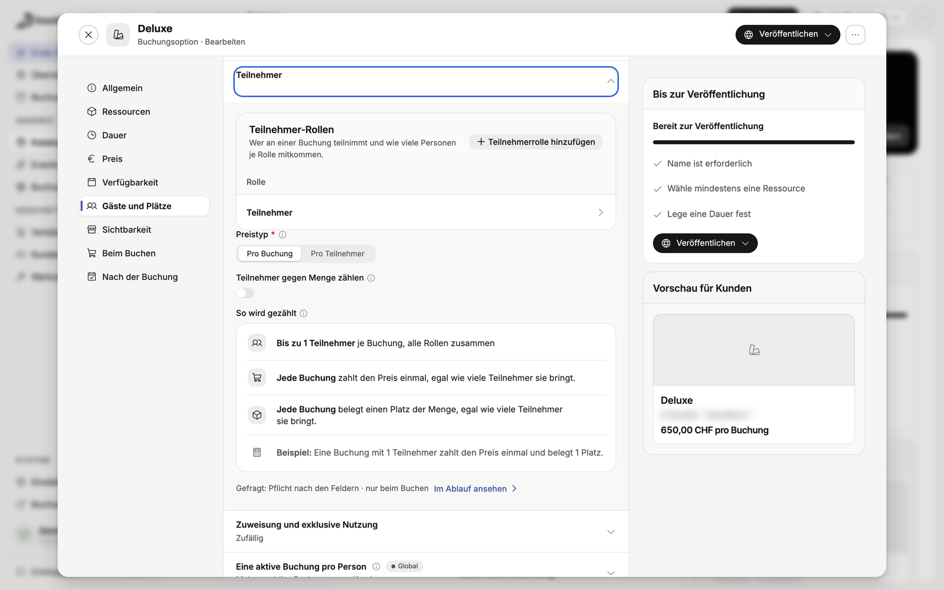Viewport: 944px width, 590px height.
Task: Open the three-dots more options menu
Action: [x=855, y=35]
